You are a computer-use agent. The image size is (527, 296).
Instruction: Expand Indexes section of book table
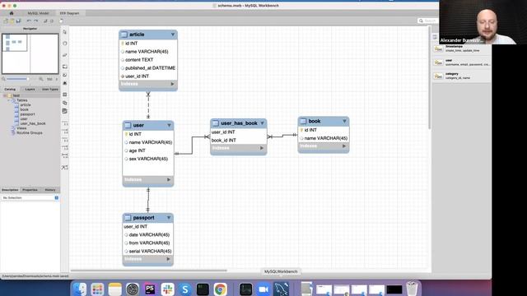[x=344, y=146]
